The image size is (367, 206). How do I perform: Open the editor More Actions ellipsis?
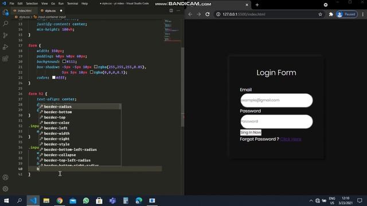tap(178, 10)
